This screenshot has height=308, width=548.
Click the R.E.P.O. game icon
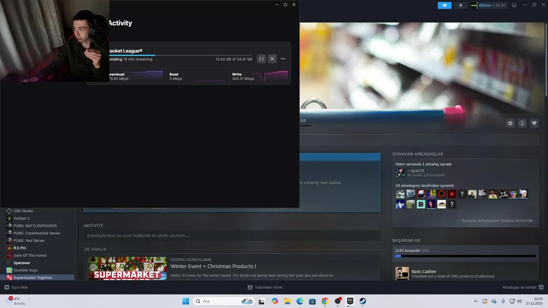pyautogui.click(x=9, y=248)
